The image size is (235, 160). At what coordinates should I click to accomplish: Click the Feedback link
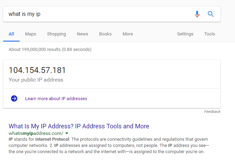[212, 111]
